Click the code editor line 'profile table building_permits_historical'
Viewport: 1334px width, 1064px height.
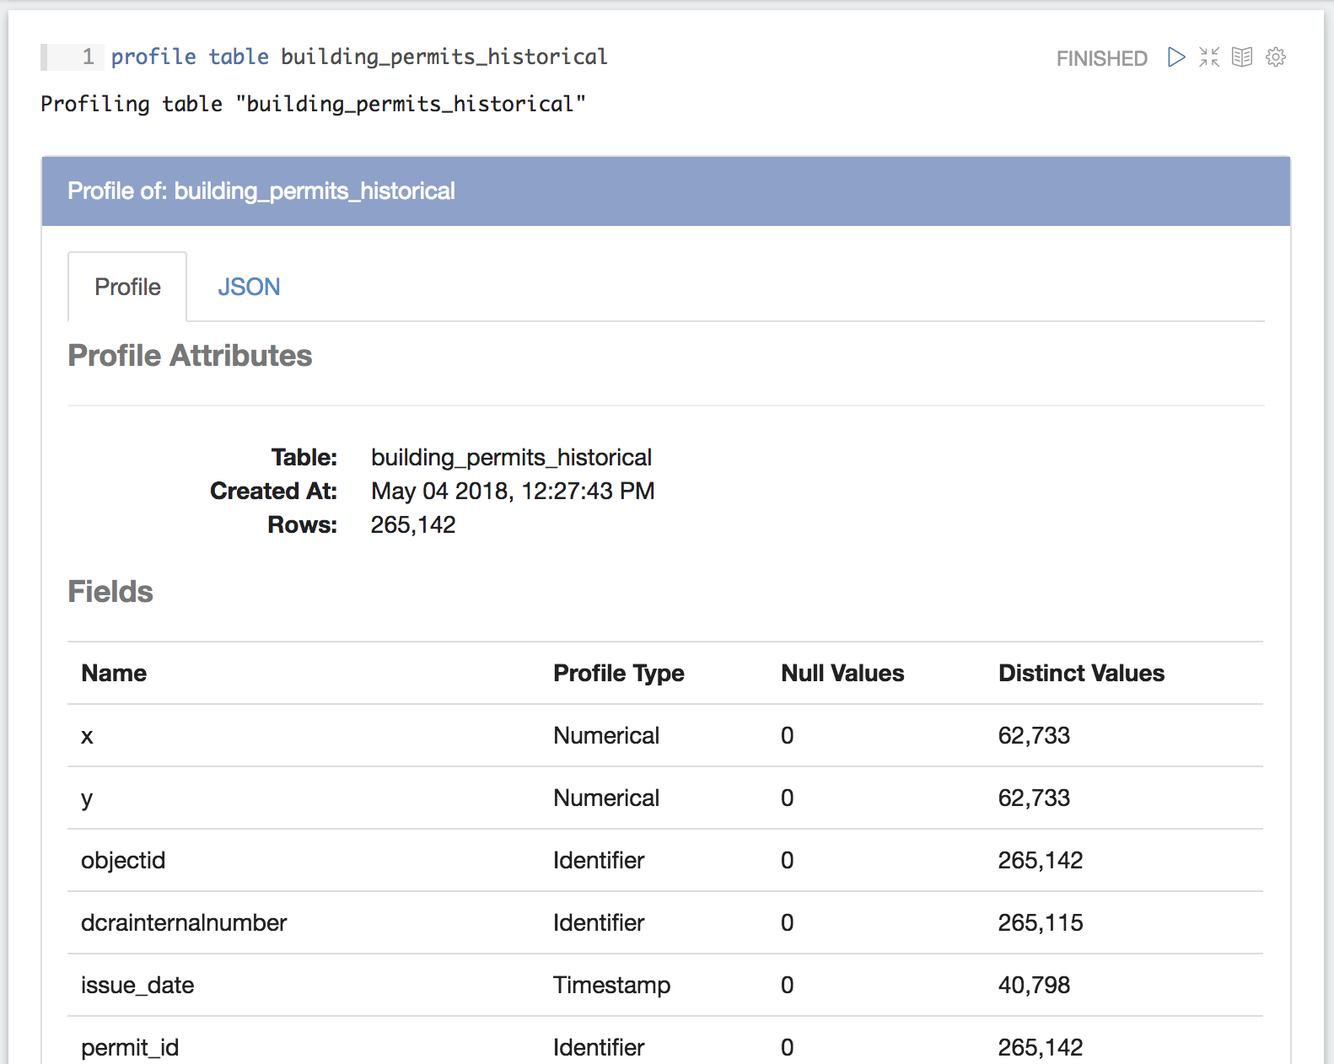click(359, 56)
